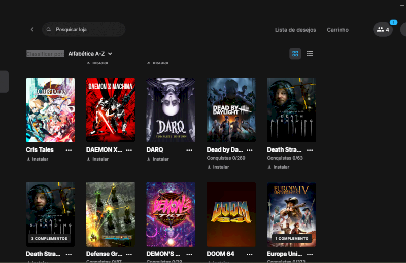This screenshot has height=263, width=406.
Task: Open more options for second-row Death Stranding
Action: [69, 254]
